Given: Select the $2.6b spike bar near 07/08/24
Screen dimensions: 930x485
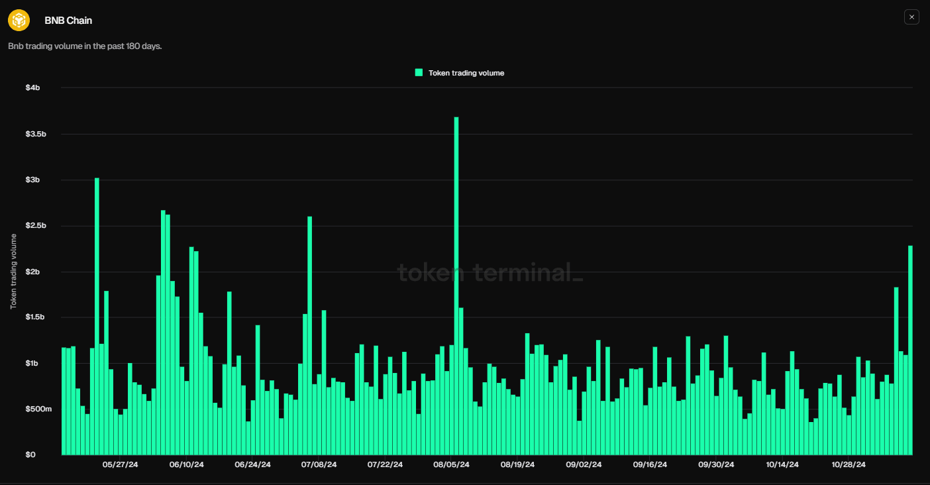Looking at the screenshot, I should (x=309, y=331).
